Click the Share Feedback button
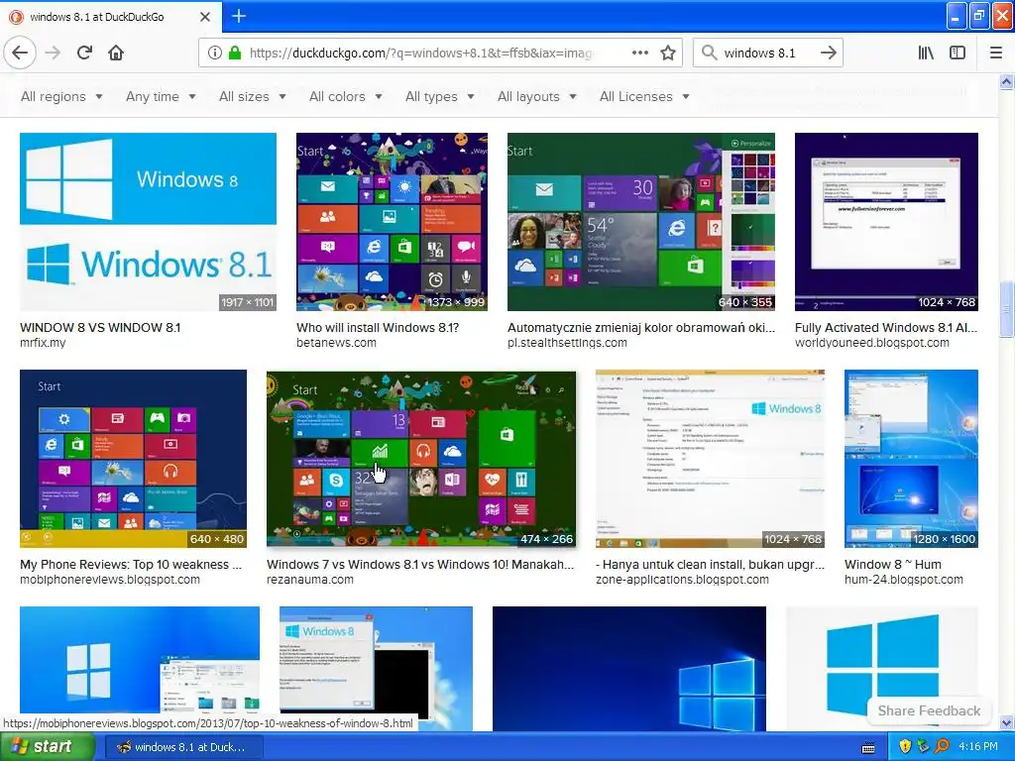Image resolution: width=1015 pixels, height=761 pixels. click(929, 710)
